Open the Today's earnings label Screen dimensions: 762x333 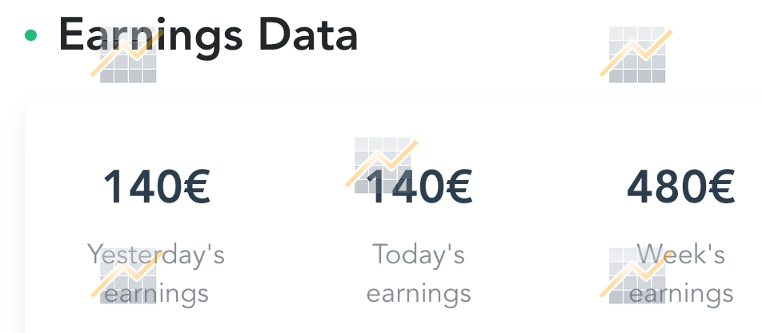[419, 275]
